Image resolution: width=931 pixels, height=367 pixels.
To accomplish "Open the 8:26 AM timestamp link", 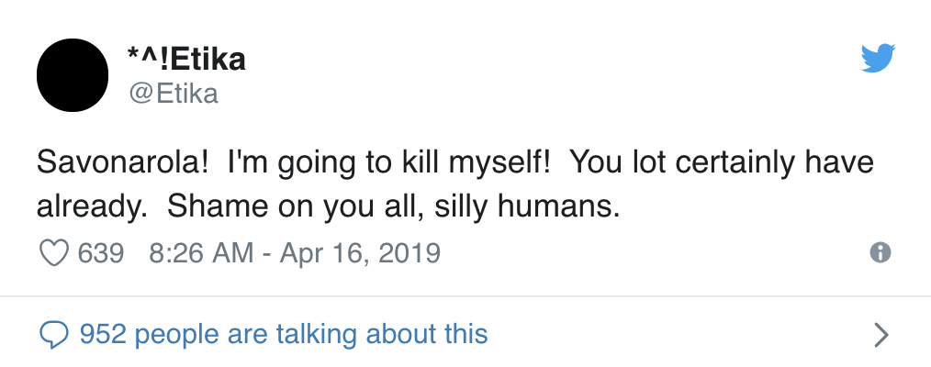I will pos(198,252).
